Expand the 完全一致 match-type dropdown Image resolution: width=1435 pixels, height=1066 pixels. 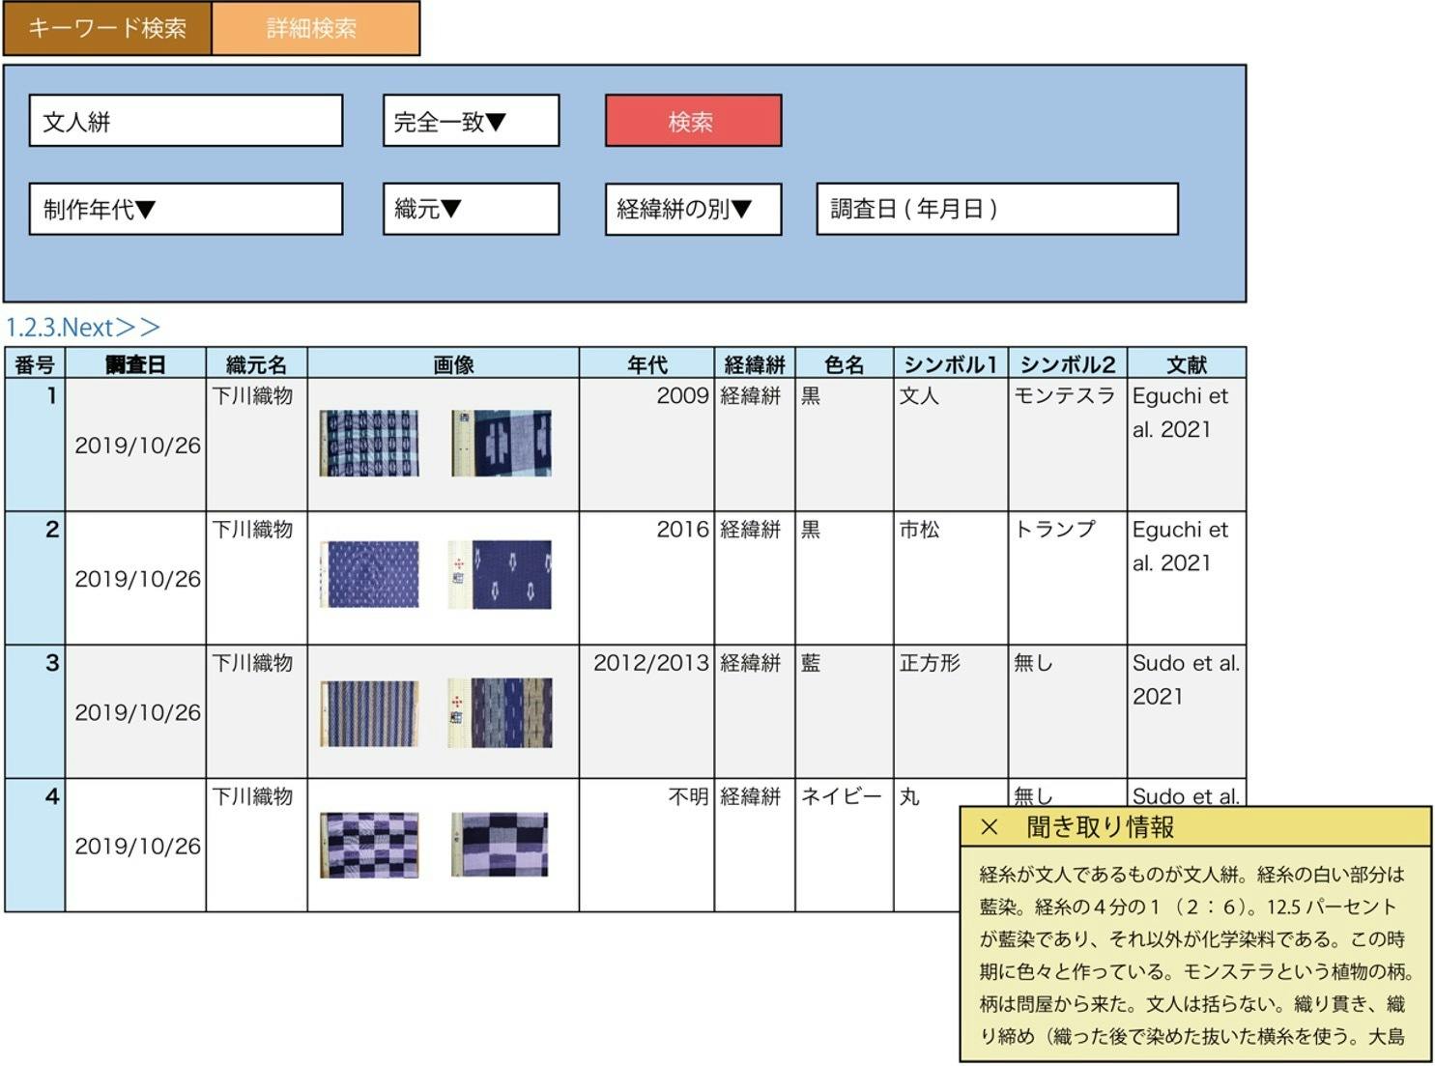click(471, 121)
